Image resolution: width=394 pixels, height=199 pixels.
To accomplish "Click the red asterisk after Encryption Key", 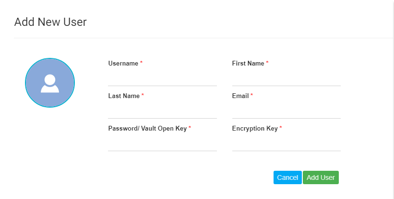I will 281,128.
